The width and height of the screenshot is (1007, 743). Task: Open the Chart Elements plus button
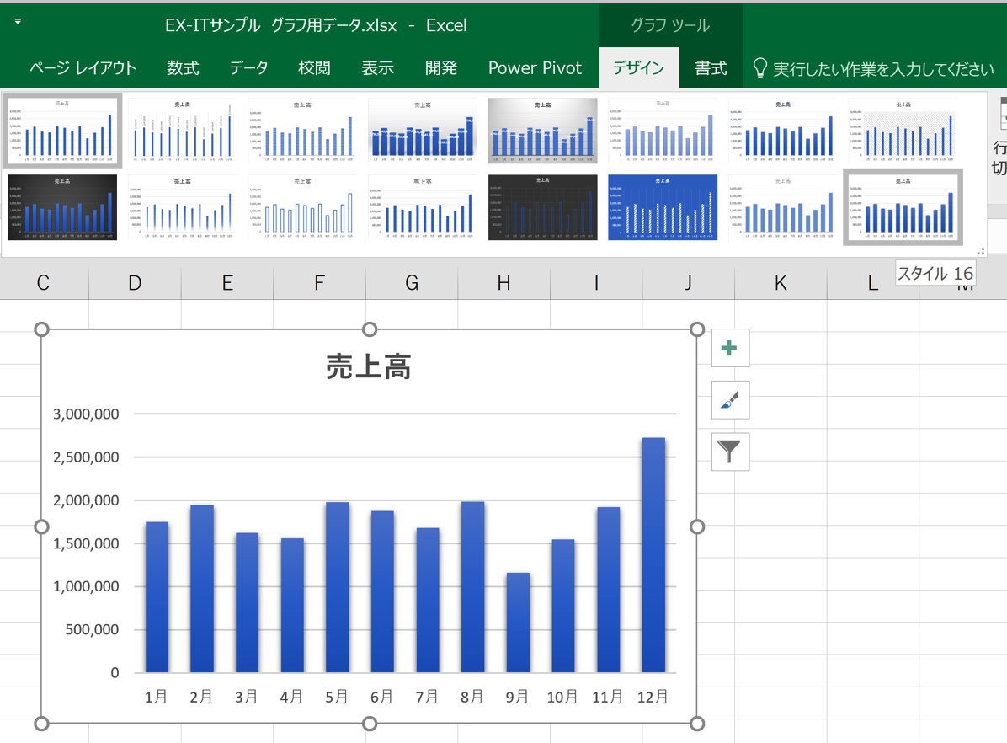[730, 349]
